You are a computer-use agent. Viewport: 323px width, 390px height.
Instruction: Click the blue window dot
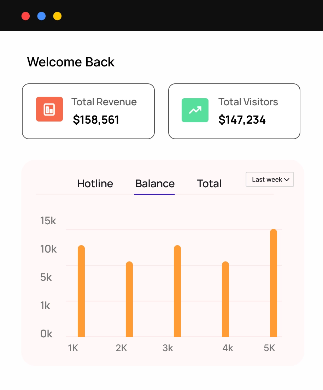42,16
